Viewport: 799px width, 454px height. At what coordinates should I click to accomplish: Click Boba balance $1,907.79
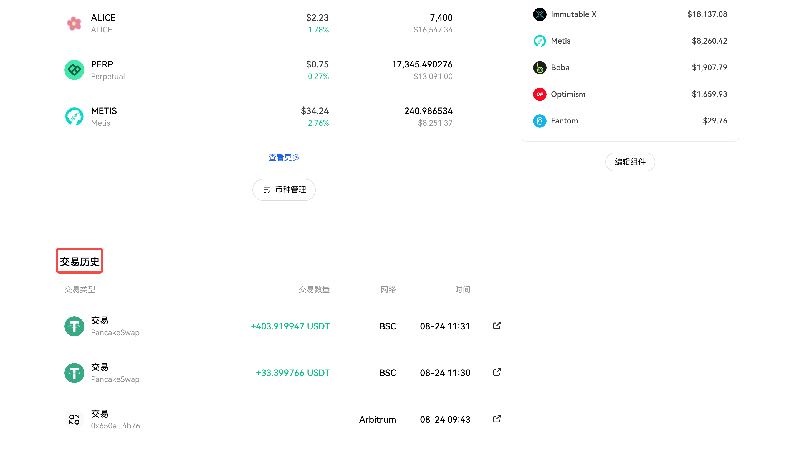pos(709,68)
